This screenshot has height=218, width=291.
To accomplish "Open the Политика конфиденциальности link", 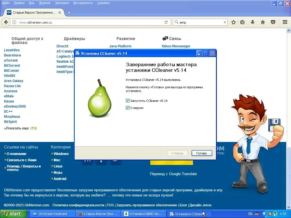I will [78, 205].
